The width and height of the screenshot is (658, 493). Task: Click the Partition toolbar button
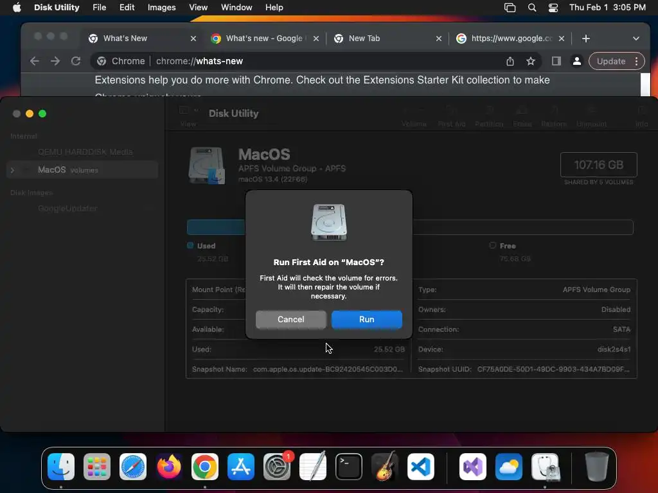point(489,116)
